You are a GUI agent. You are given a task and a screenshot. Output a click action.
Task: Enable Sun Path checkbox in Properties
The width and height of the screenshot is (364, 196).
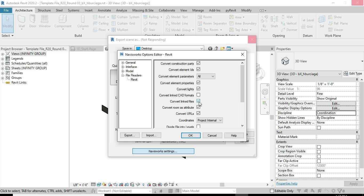point(319,128)
